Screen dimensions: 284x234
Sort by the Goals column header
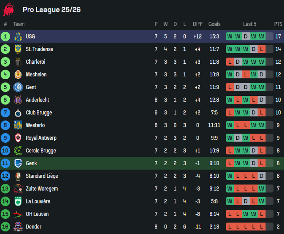click(214, 24)
